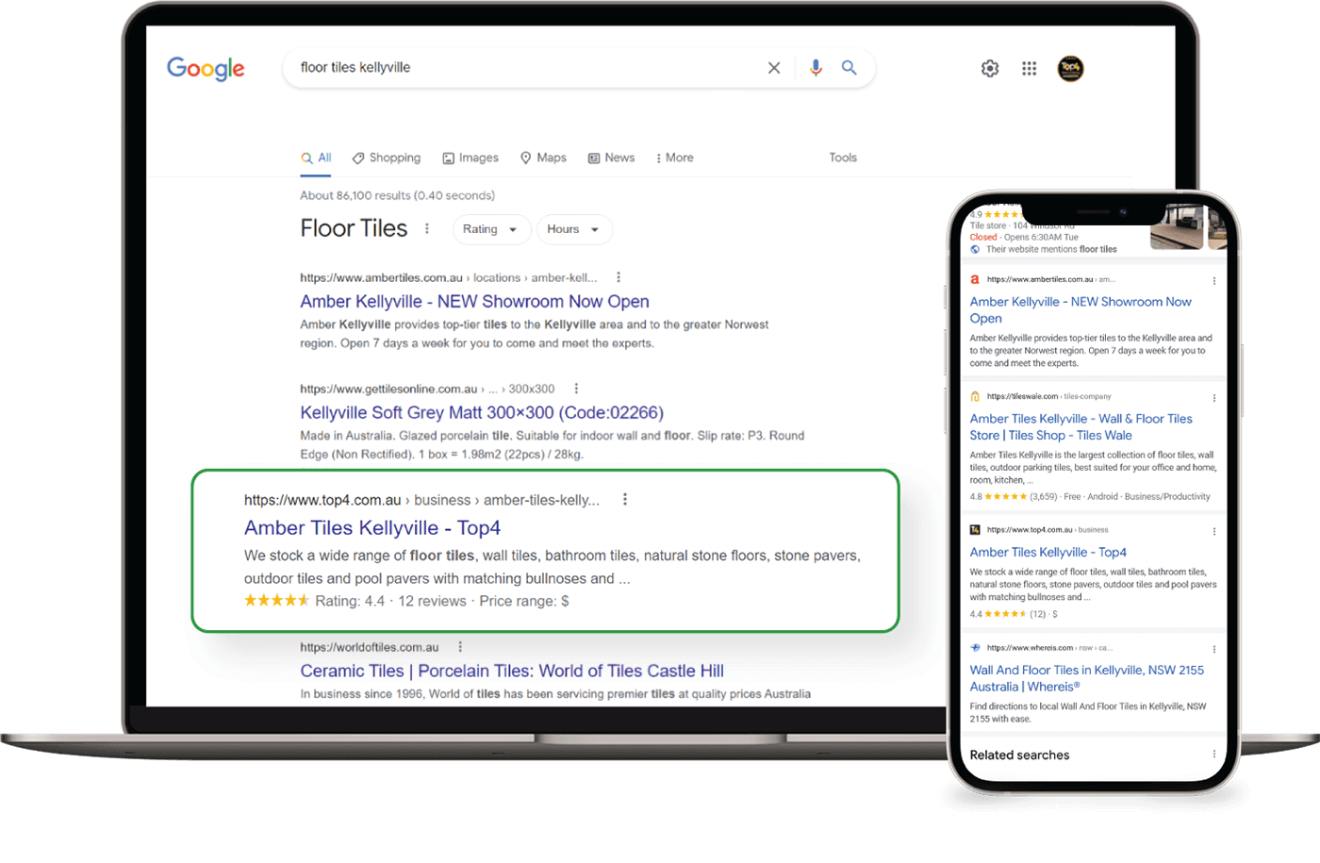1320x863 pixels.
Task: Start voice search with the microphone icon
Action: (x=816, y=68)
